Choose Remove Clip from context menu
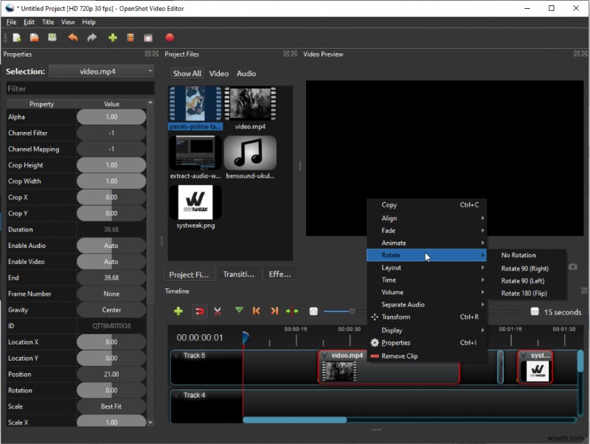The width and height of the screenshot is (590, 444). point(427,356)
